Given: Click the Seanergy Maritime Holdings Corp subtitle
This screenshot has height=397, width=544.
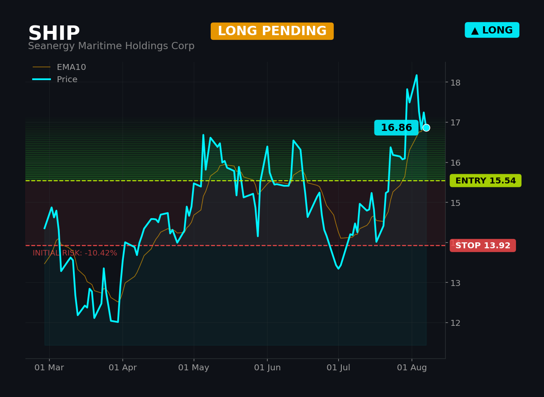Looking at the screenshot, I should 111,46.
